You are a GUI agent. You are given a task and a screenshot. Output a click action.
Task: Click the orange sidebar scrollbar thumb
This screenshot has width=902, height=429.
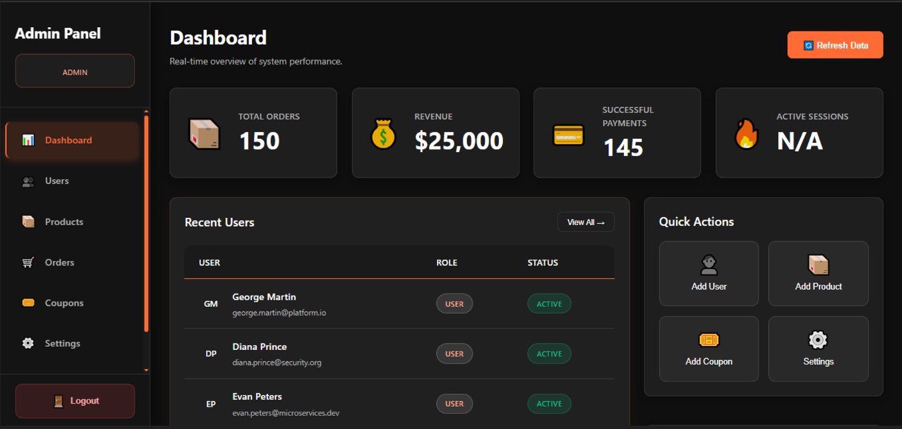click(x=146, y=223)
